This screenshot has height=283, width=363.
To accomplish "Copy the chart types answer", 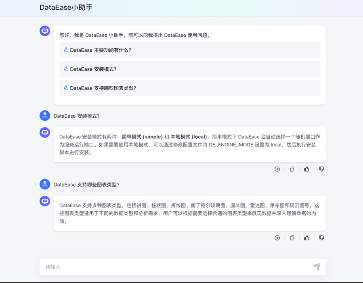I will pos(292,238).
